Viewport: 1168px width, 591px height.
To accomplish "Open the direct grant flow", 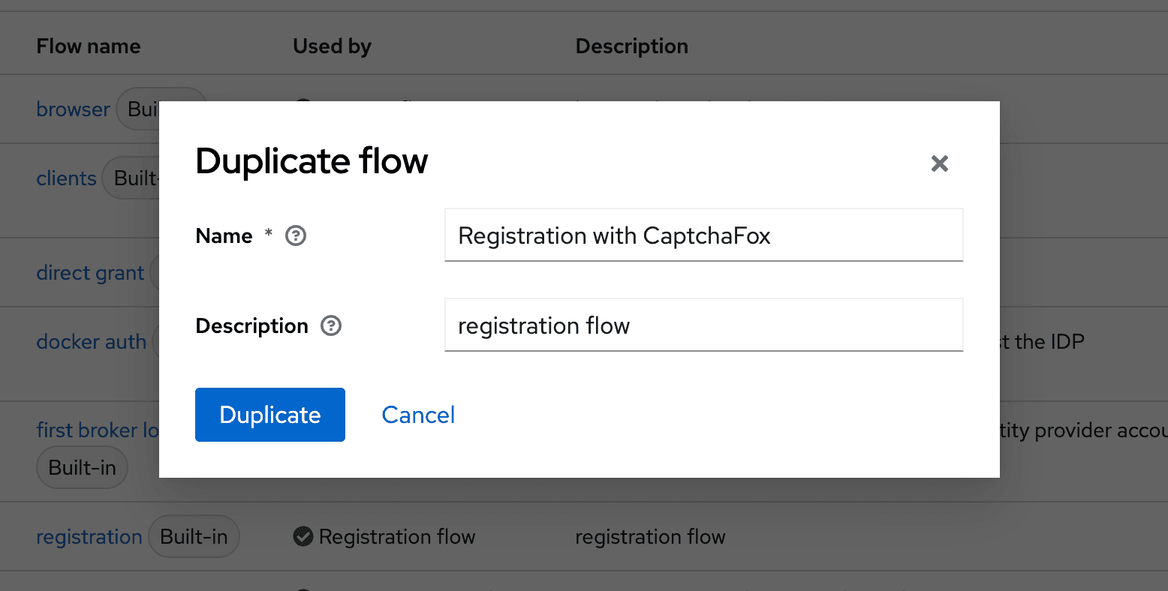I will click(x=90, y=273).
